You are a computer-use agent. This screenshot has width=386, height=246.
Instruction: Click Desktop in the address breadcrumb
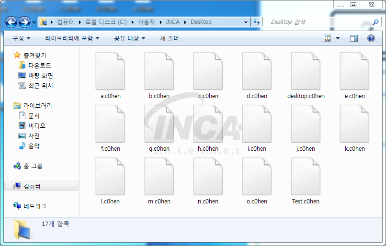pyautogui.click(x=201, y=22)
